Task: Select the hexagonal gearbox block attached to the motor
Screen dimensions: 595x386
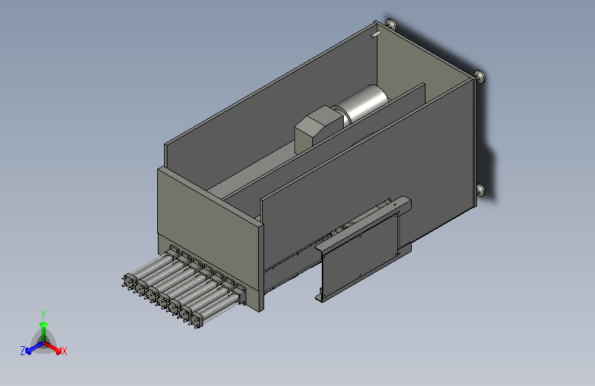Action: click(318, 128)
